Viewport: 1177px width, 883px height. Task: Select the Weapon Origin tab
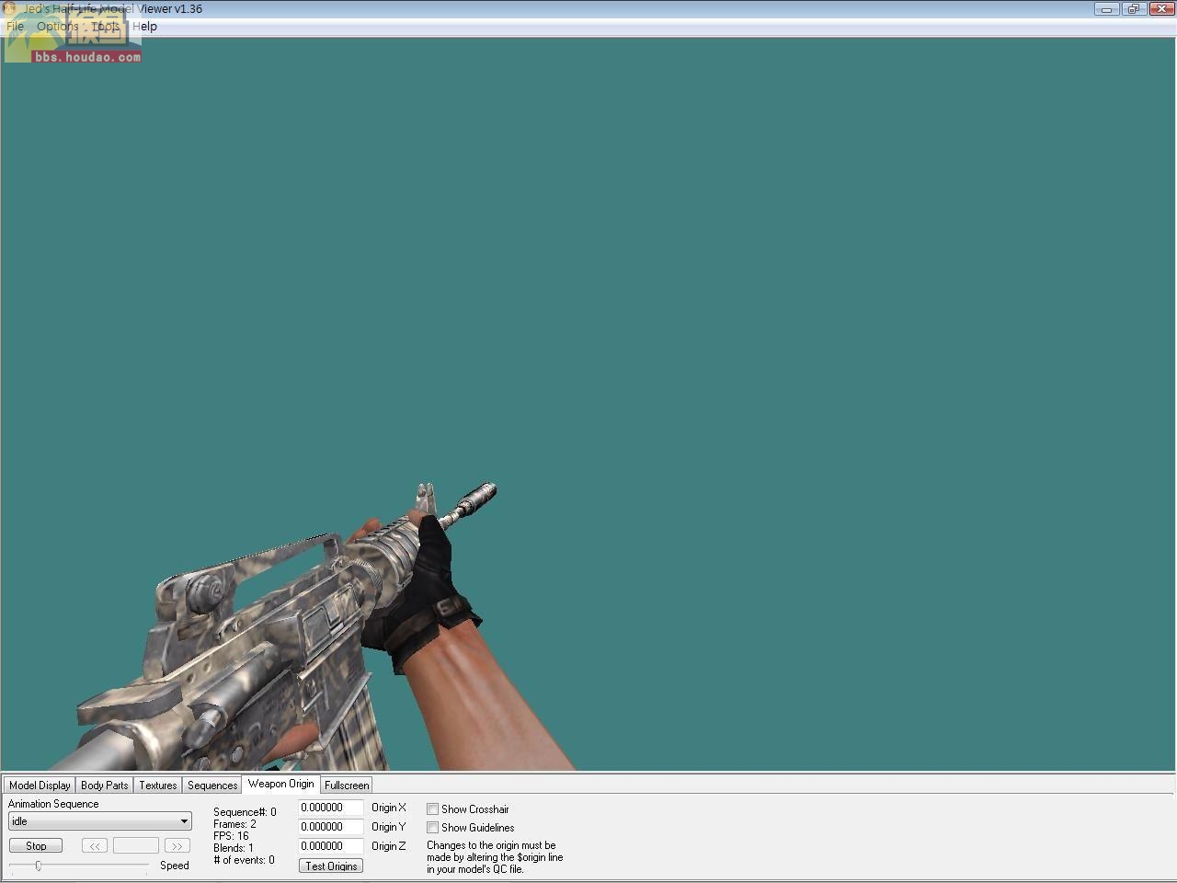point(281,784)
